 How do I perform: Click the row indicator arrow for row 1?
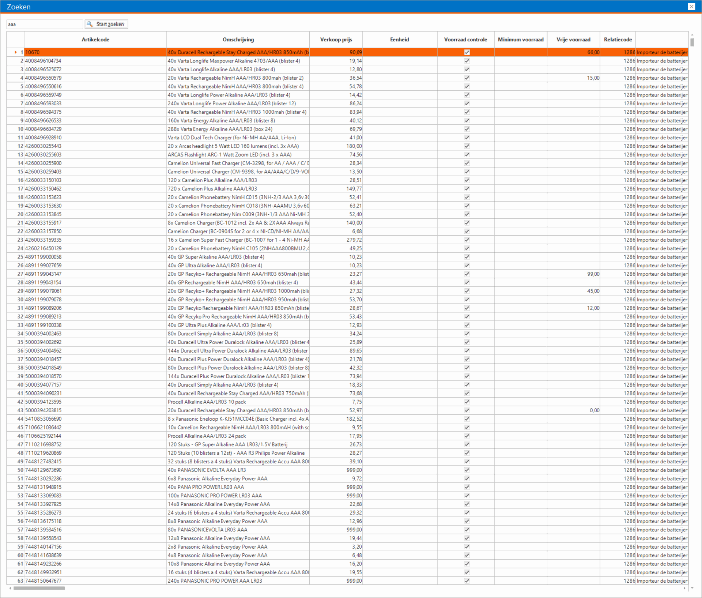tap(15, 52)
